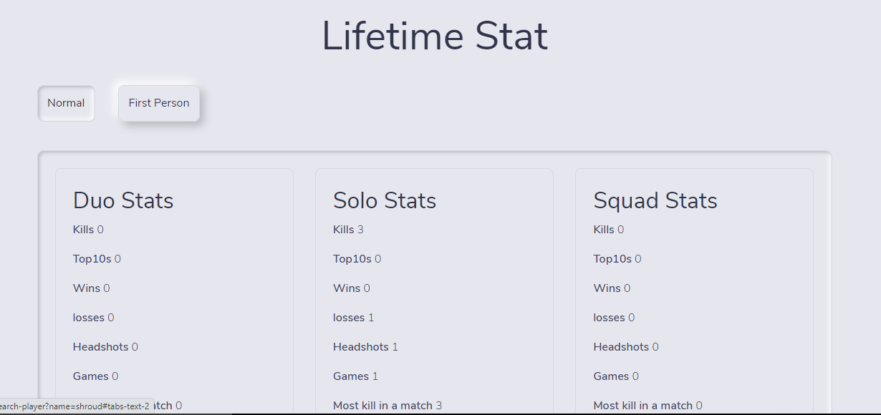Click Wins row in Squad Stats

pyautogui.click(x=612, y=288)
